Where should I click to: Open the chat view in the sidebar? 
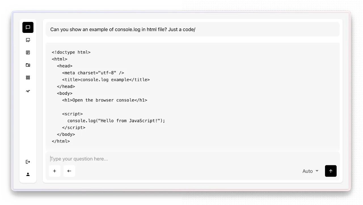pos(28,28)
